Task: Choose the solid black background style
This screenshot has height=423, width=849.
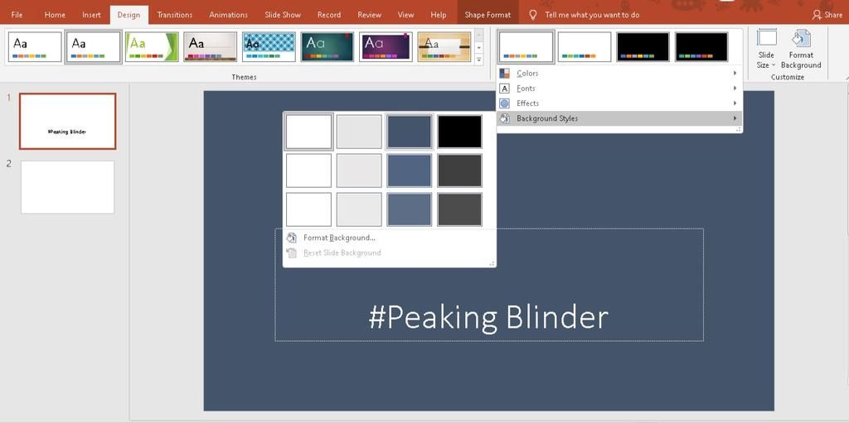Action: (459, 132)
